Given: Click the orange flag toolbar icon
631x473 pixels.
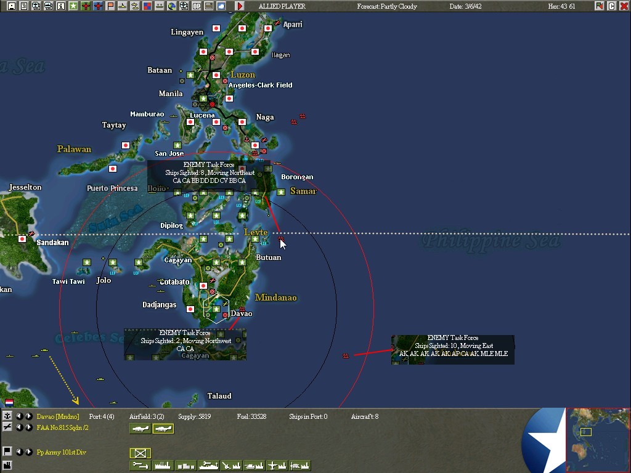Looking at the screenshot, I should coord(110,6).
